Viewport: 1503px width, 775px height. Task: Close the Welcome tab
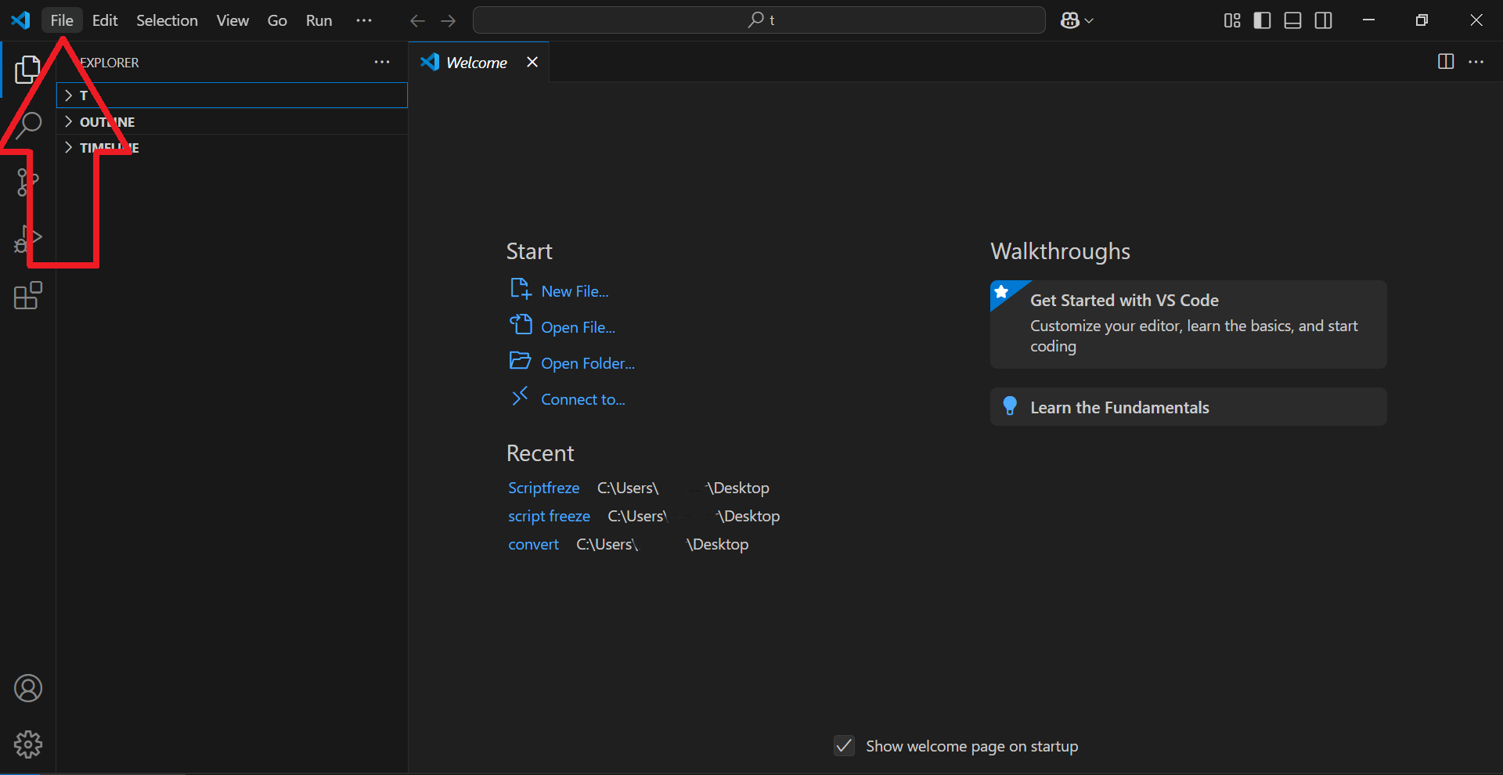532,62
